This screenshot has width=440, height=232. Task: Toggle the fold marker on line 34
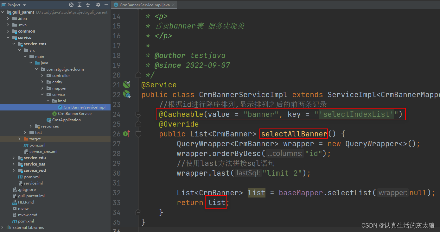138,212
